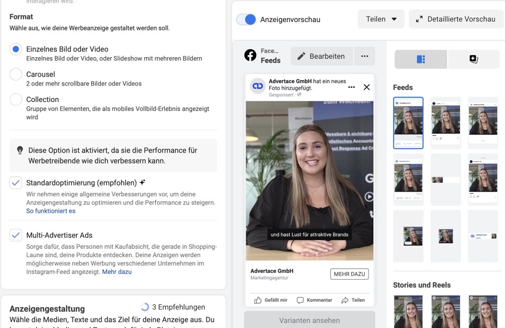Click the expand arrows icon in Detaillierte Vorschau

(419, 19)
